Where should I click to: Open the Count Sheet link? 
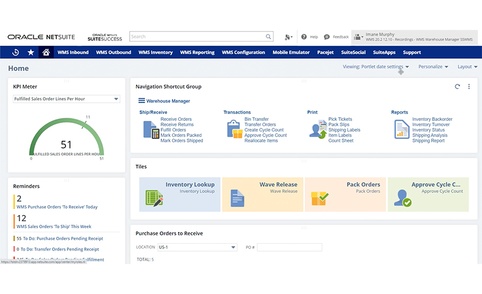pos(341,141)
